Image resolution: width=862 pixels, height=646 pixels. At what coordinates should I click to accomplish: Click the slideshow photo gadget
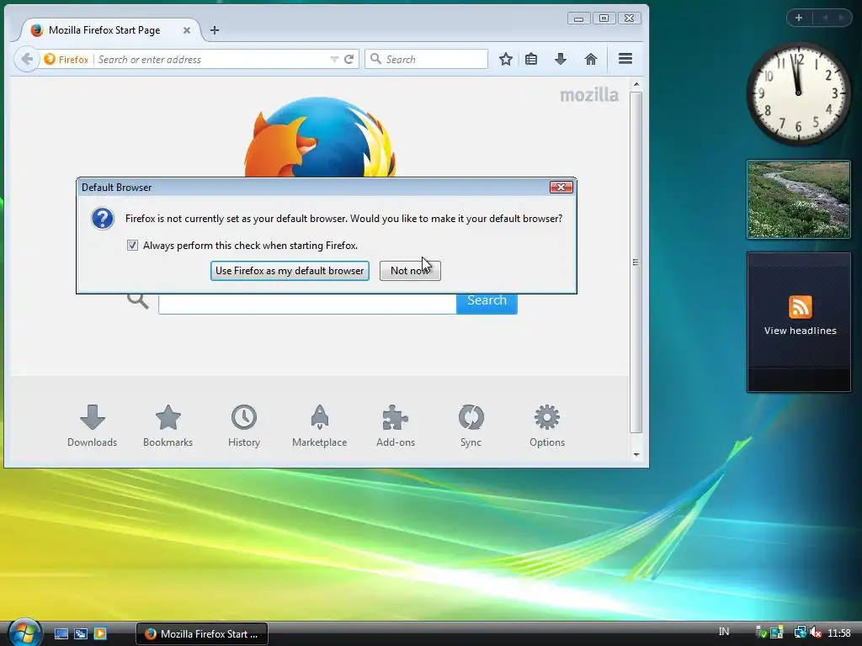click(798, 199)
